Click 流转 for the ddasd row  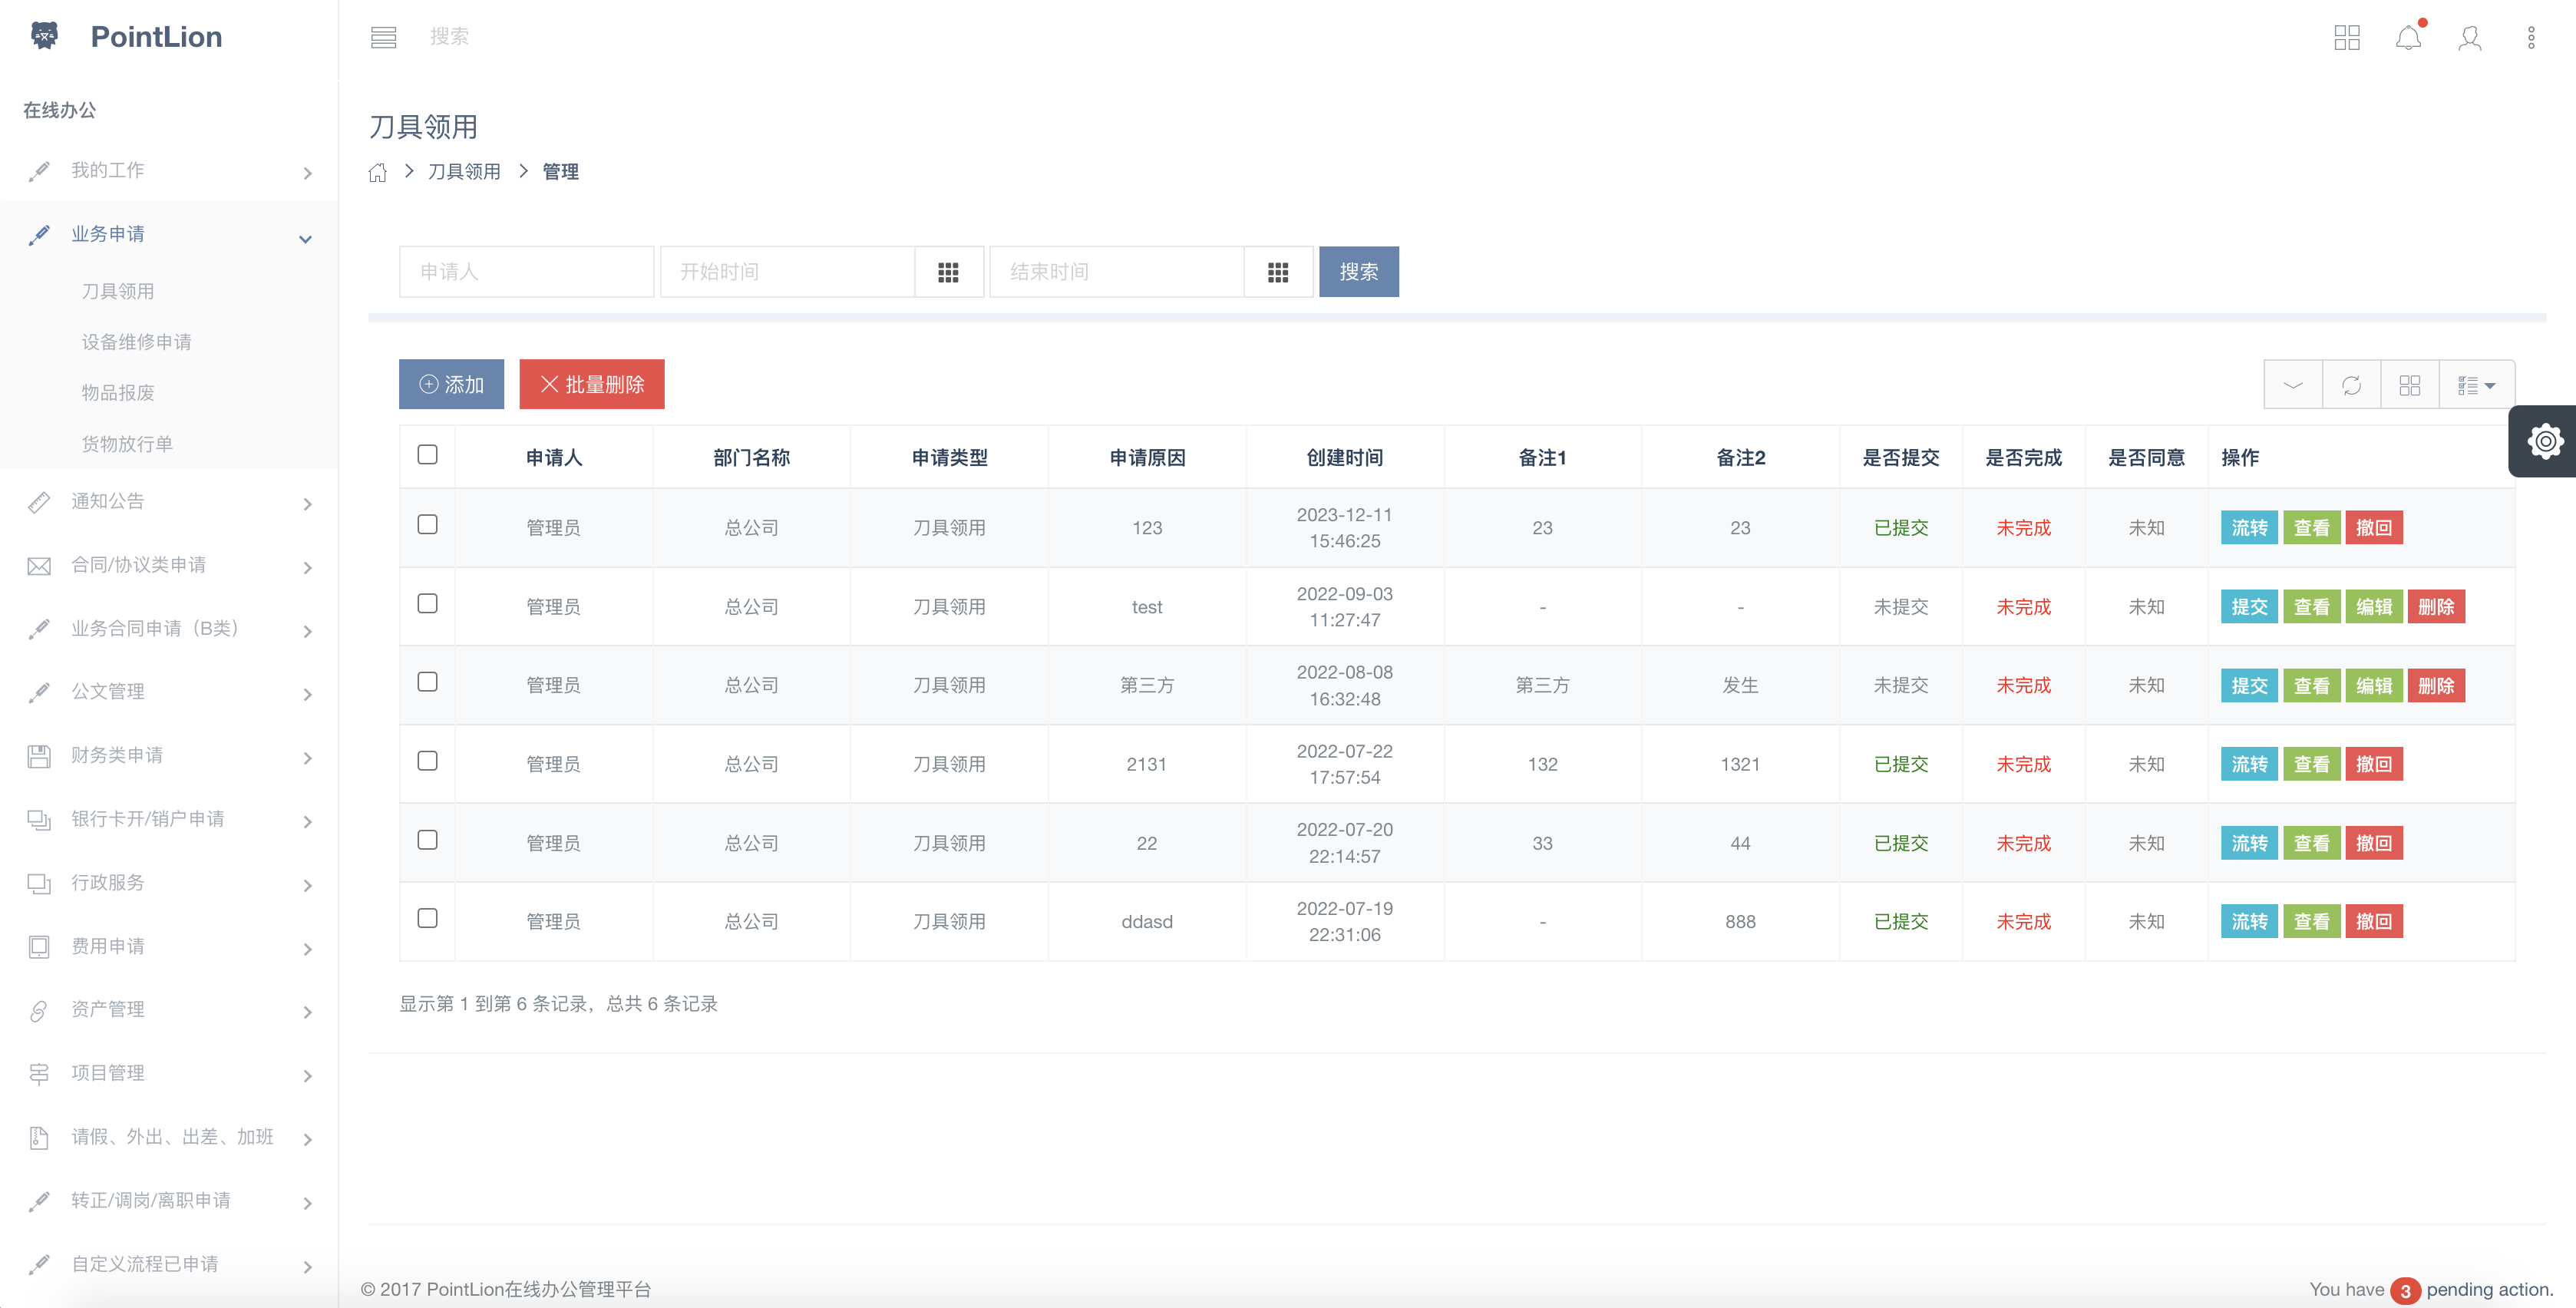pyautogui.click(x=2249, y=922)
